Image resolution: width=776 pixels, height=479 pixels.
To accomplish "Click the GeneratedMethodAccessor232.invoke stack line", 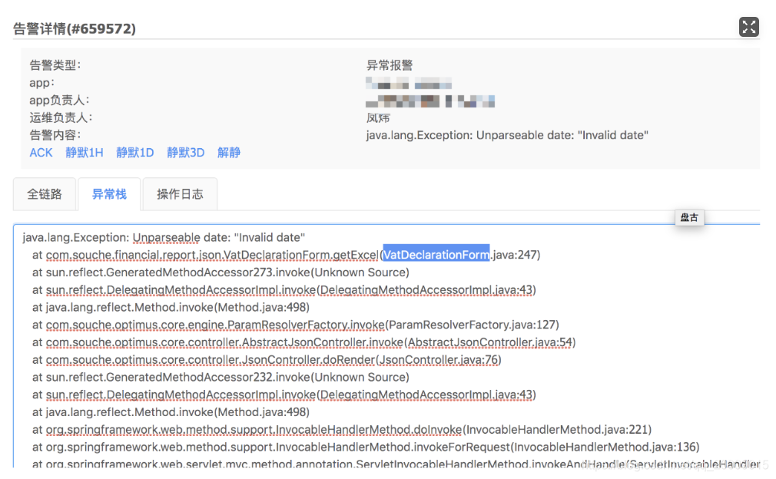I will [x=221, y=377].
